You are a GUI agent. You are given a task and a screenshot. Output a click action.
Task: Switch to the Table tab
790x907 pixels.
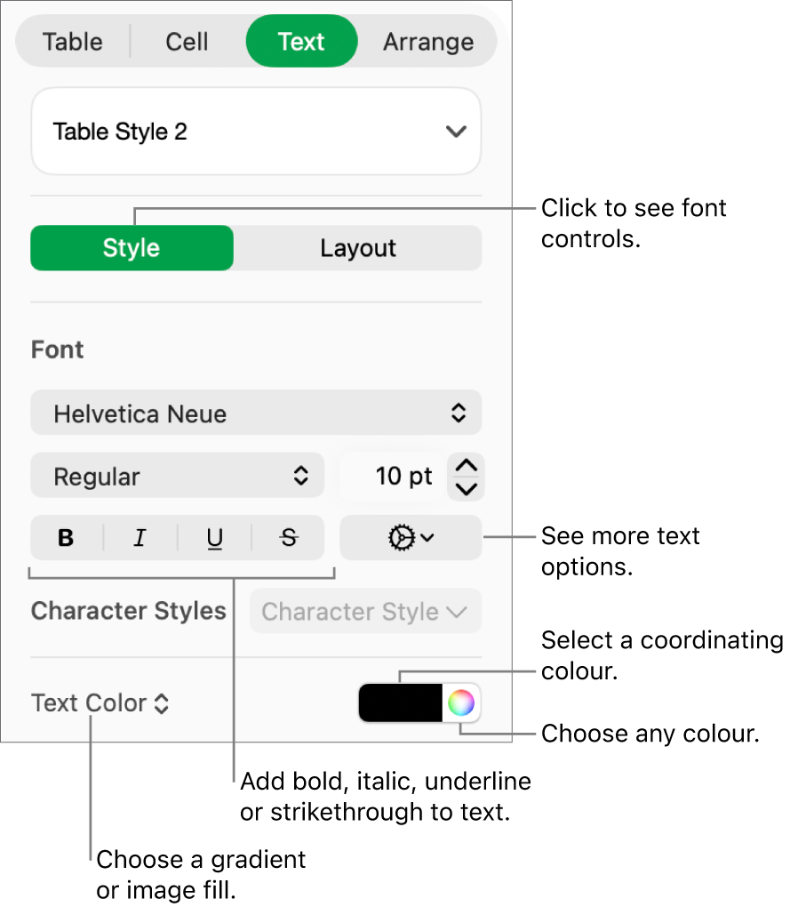72,41
